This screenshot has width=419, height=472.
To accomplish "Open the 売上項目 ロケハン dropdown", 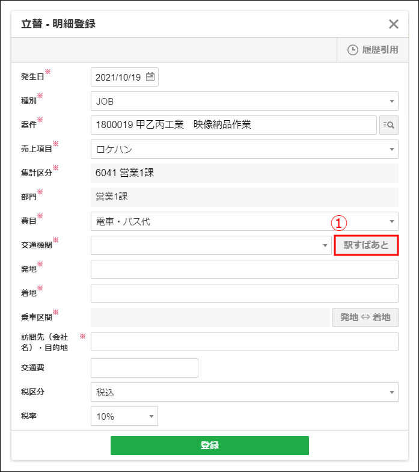I will (x=244, y=149).
